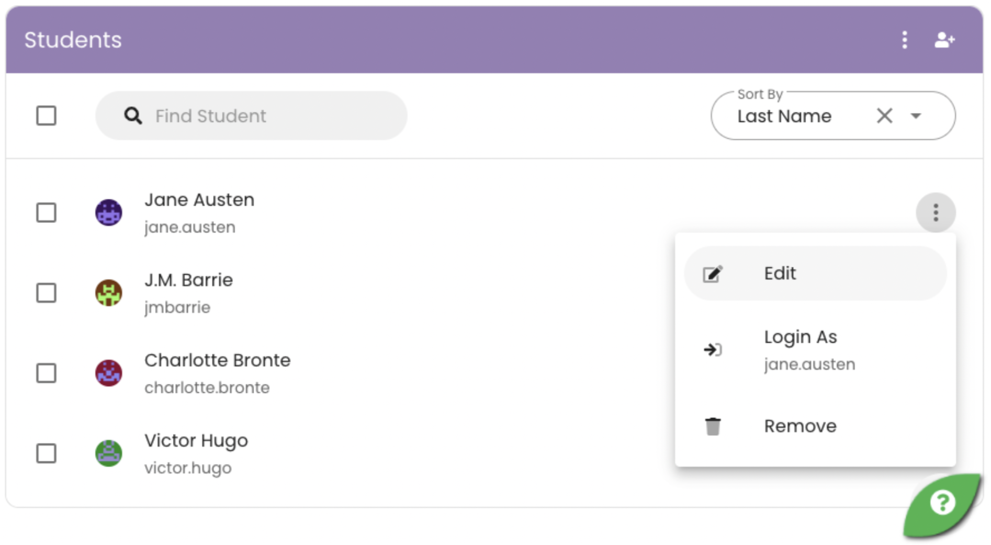Open the green help button

click(x=942, y=502)
